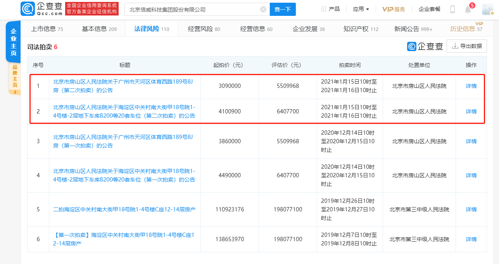The height and width of the screenshot is (264, 499).
Task: Click starting price 4100900
Action: click(230, 111)
